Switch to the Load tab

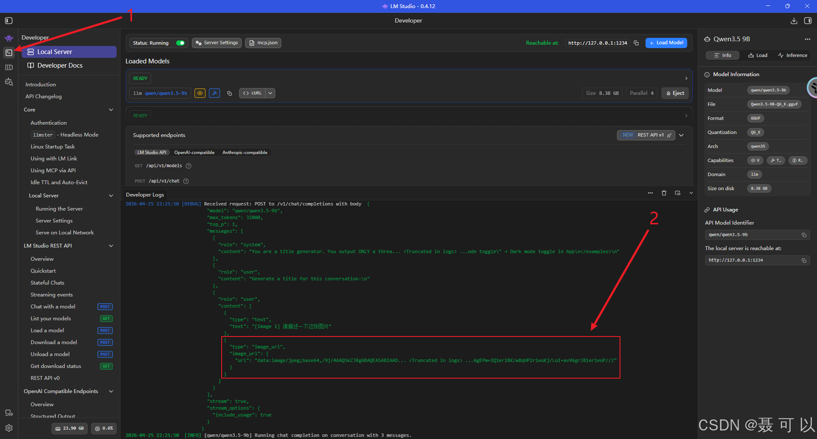click(757, 55)
